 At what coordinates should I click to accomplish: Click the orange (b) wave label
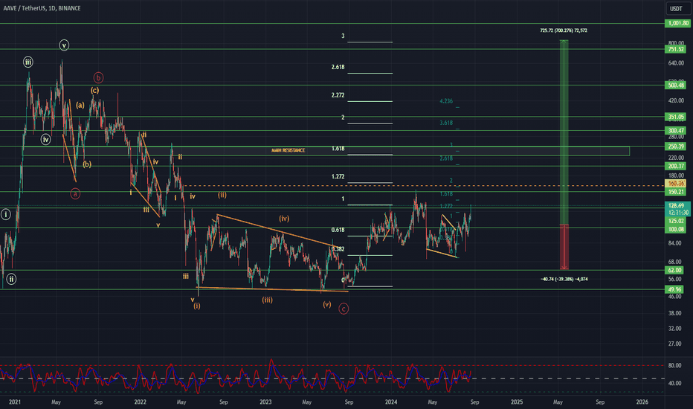pos(87,164)
